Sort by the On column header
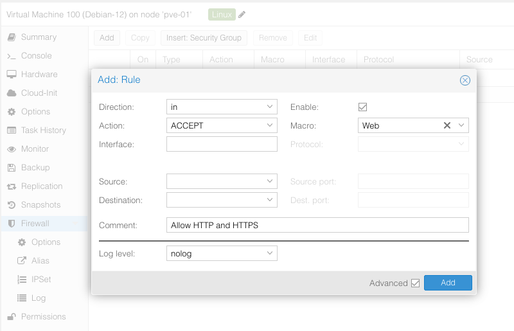 143,59
